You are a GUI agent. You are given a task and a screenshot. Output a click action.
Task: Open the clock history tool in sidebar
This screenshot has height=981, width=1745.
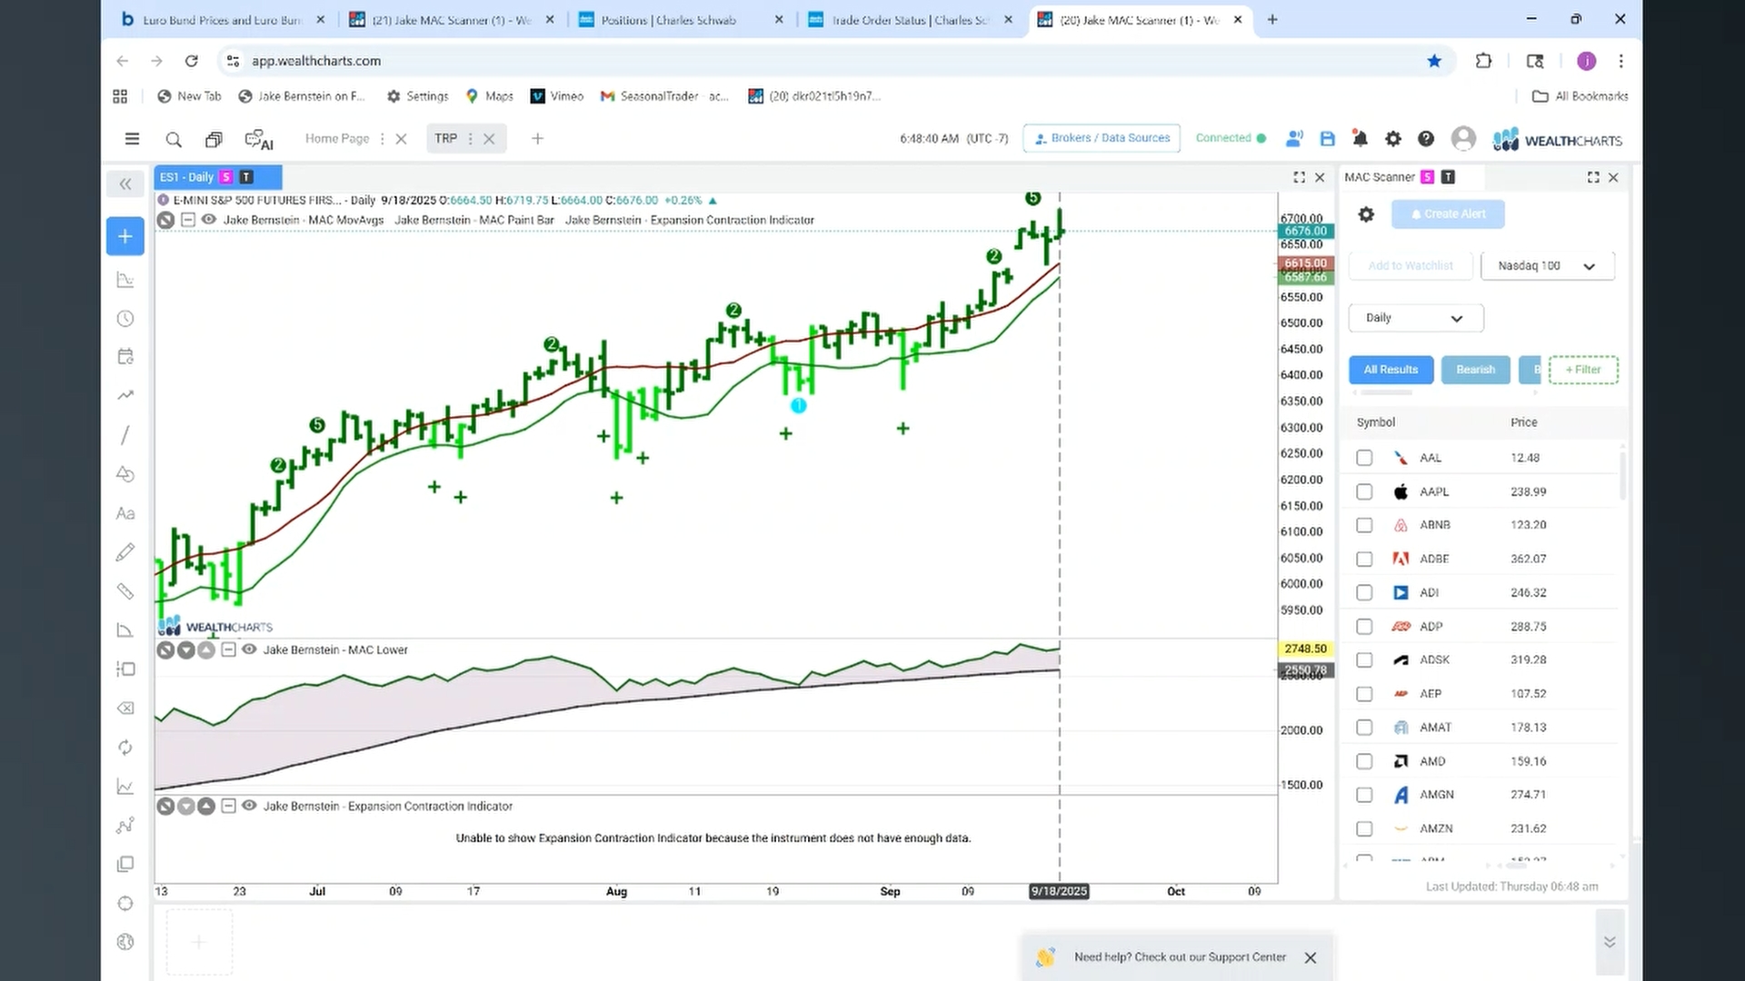(x=125, y=319)
